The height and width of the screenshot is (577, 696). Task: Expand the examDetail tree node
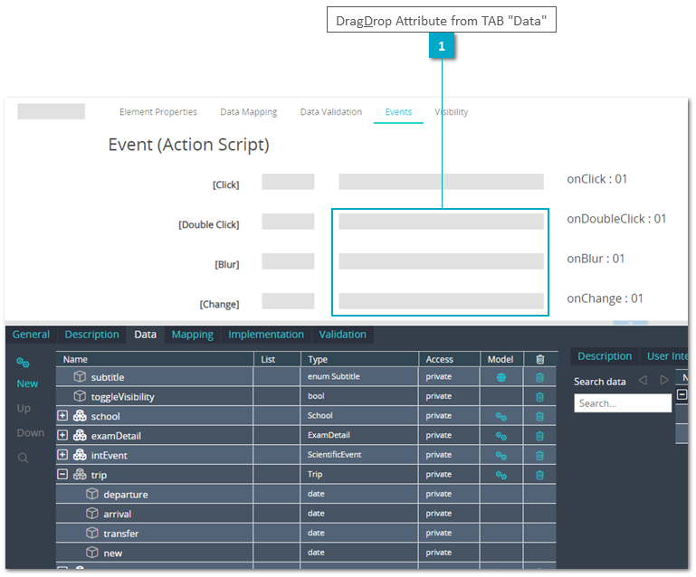point(62,435)
